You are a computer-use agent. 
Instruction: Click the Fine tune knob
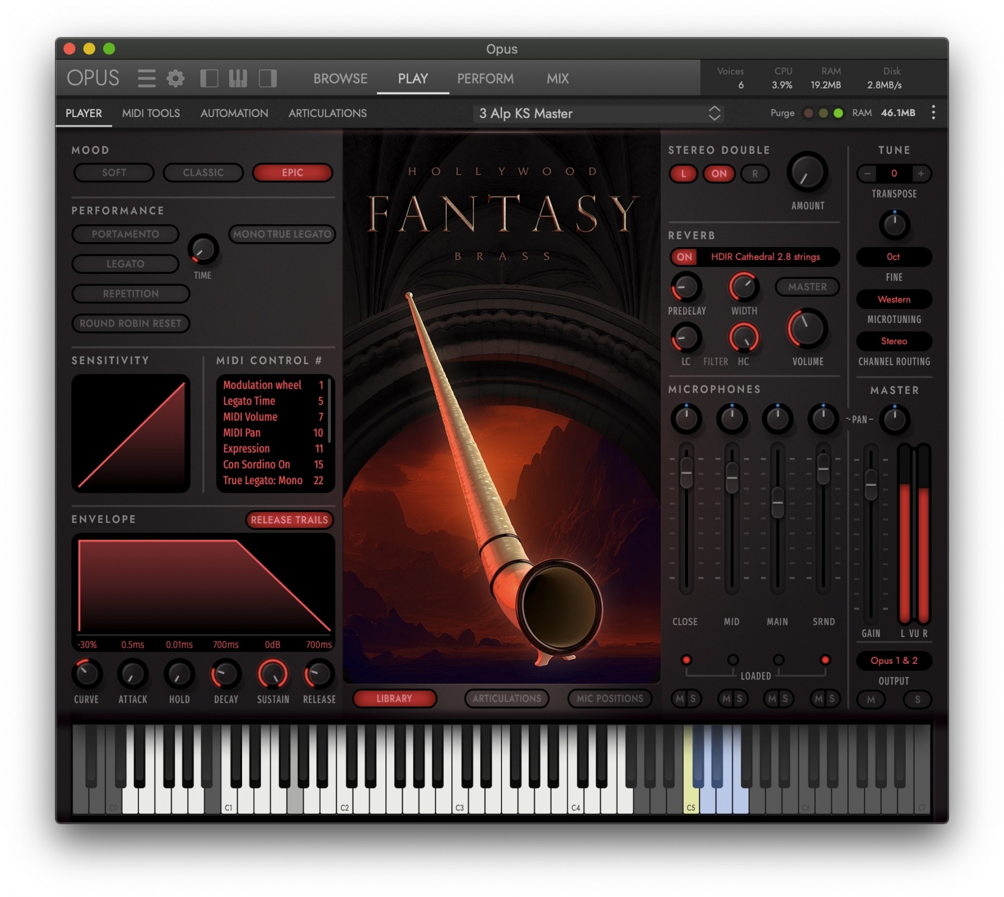(x=895, y=225)
